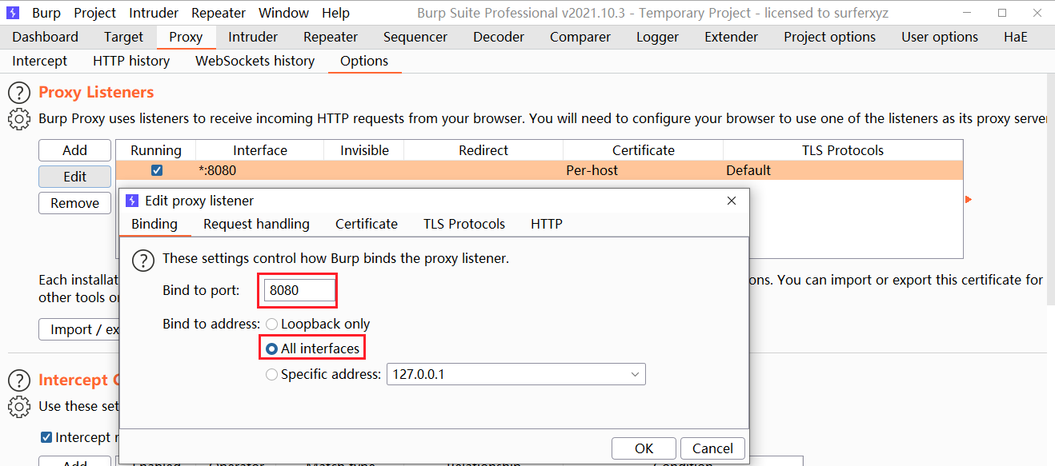This screenshot has width=1055, height=466.
Task: Click the Bind to port input field
Action: pos(299,290)
